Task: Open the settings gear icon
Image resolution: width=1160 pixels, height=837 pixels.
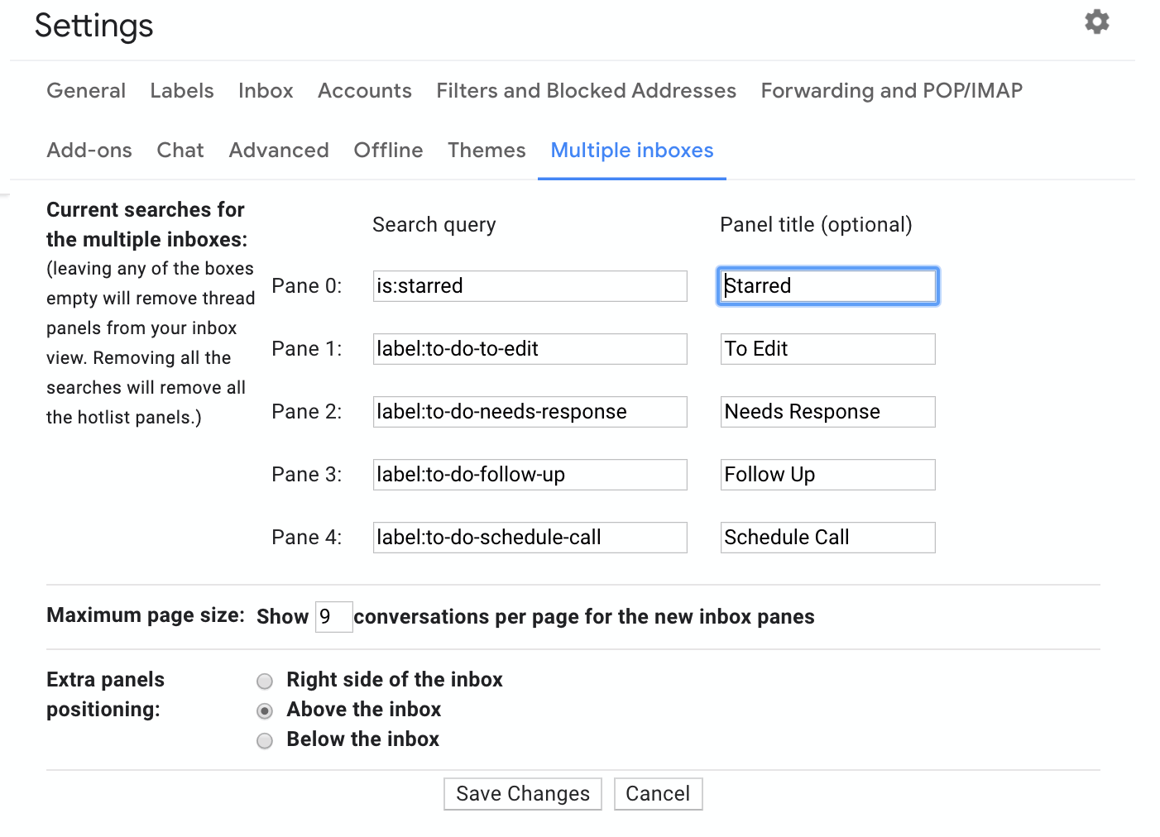Action: [1096, 22]
